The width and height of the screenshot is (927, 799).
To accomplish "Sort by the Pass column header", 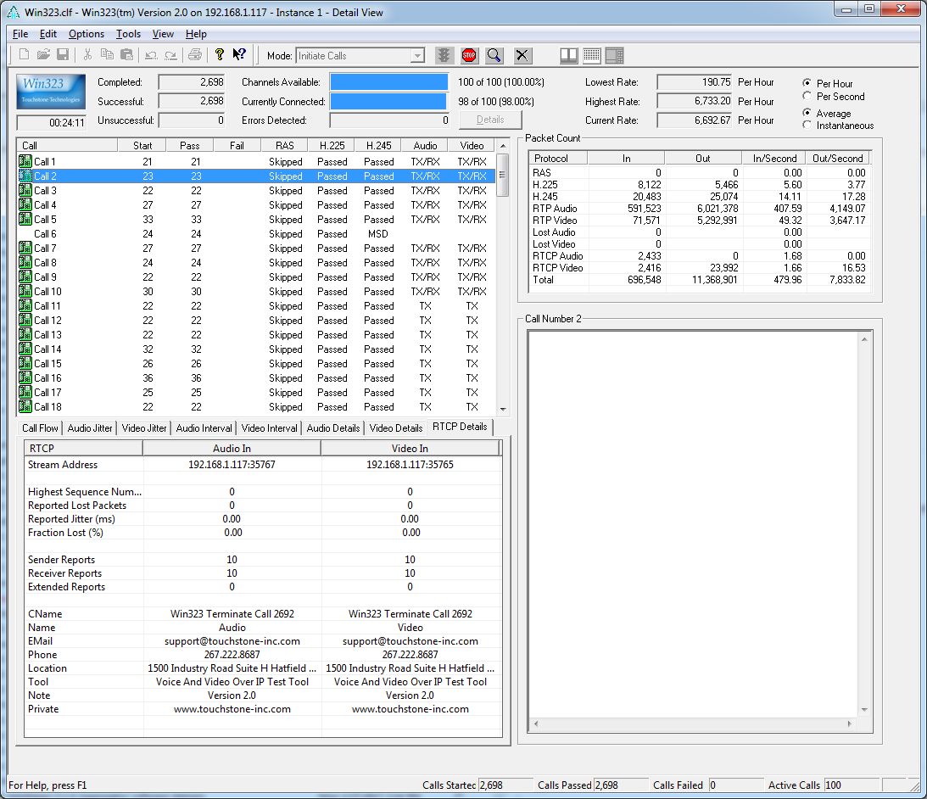I will point(189,146).
